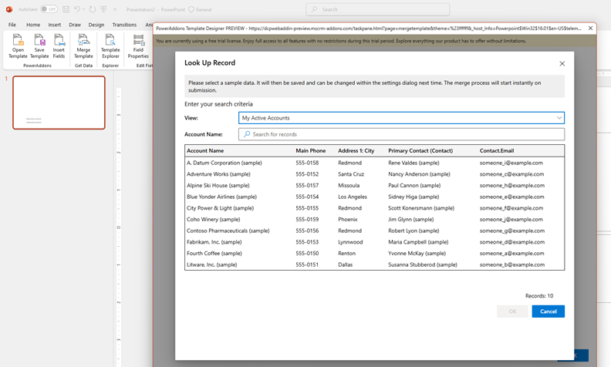Sort by Address 1: City column header
Screen dimensions: 611x367
click(356, 150)
